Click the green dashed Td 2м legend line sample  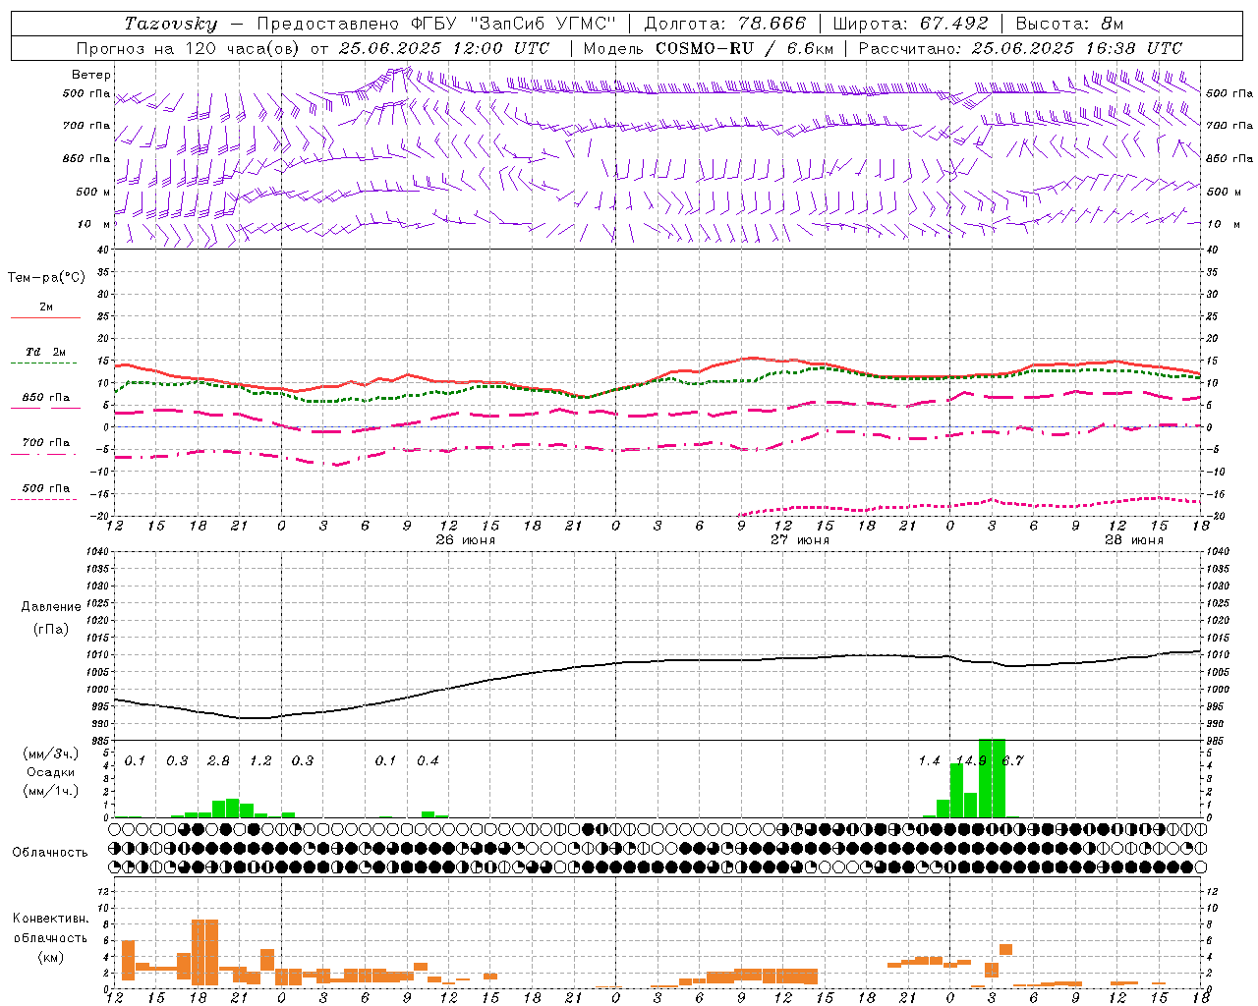pyautogui.click(x=43, y=363)
